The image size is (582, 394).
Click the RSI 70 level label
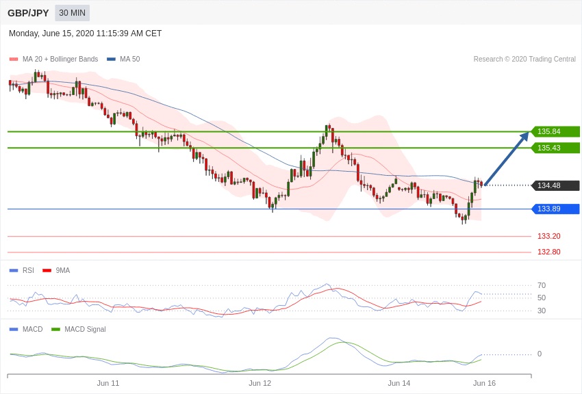pos(541,285)
